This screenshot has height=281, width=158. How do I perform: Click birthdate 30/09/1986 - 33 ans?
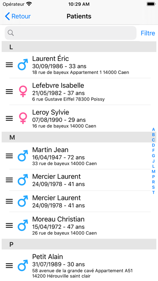point(59,66)
